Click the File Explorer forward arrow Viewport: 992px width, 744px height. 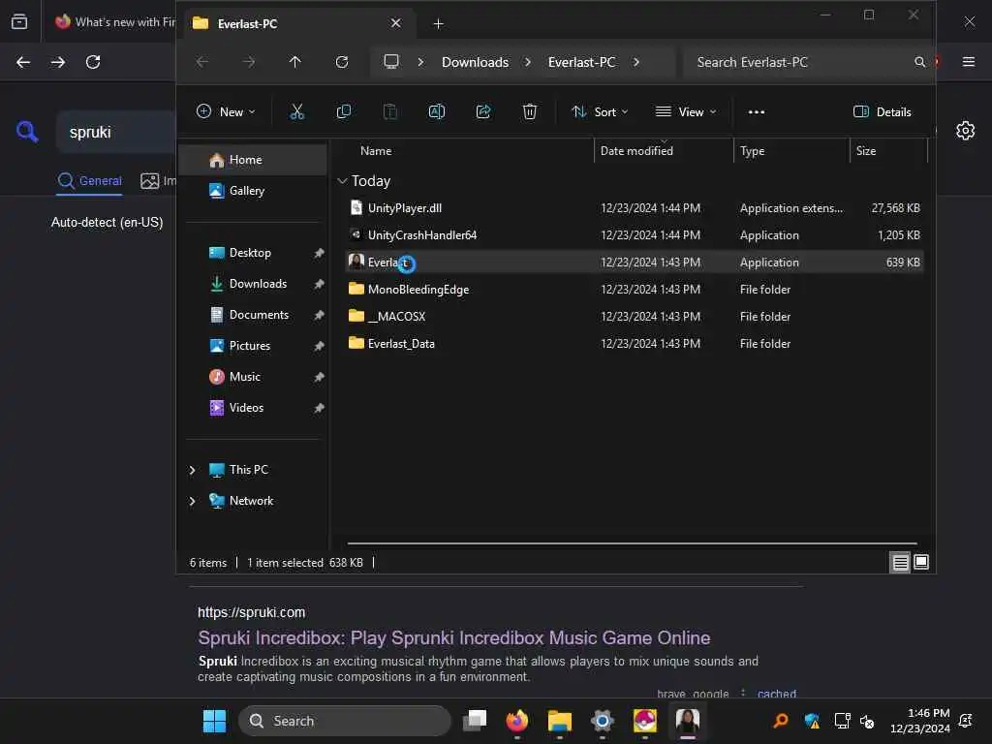[x=249, y=62]
